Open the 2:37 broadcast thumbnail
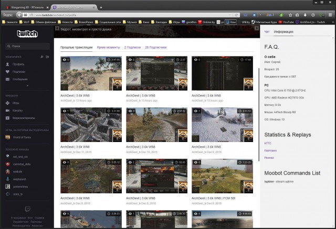The height and width of the screenshot is (229, 336). [x=156, y=73]
